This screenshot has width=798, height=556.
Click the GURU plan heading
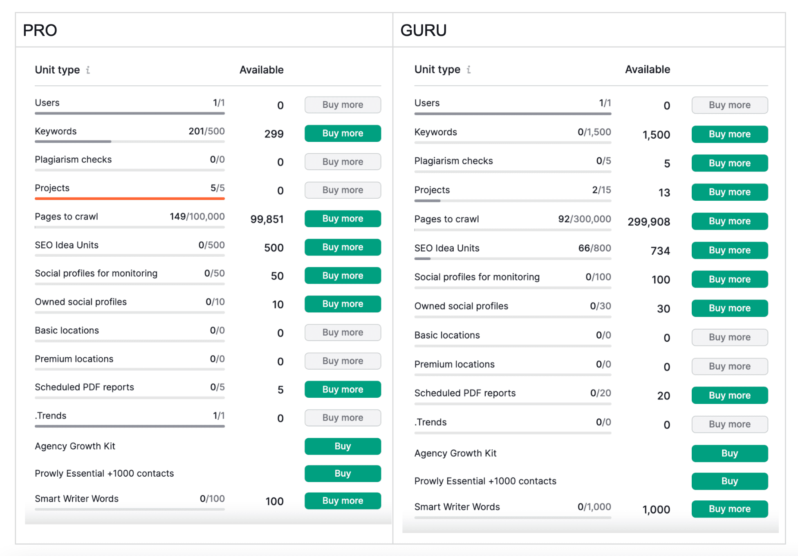click(x=423, y=30)
